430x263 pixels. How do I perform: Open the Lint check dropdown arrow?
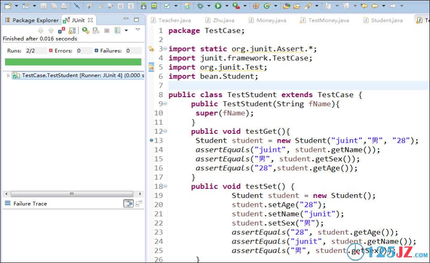point(176,6)
